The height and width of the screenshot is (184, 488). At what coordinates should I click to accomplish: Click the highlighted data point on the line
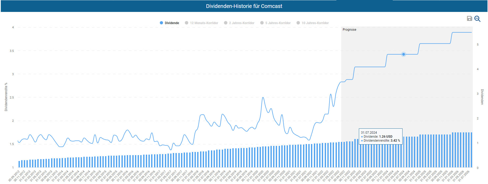pos(403,54)
